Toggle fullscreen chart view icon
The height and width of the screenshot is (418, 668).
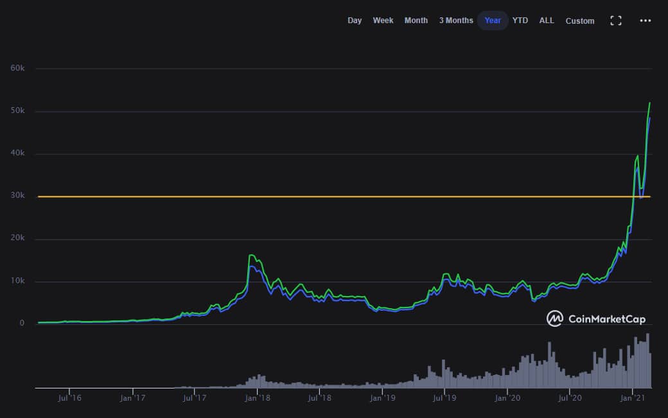(615, 21)
